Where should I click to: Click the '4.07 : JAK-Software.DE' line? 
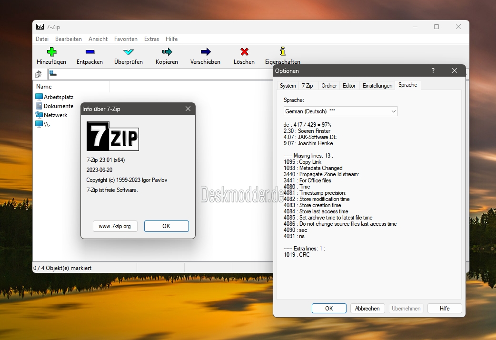pyautogui.click(x=310, y=137)
